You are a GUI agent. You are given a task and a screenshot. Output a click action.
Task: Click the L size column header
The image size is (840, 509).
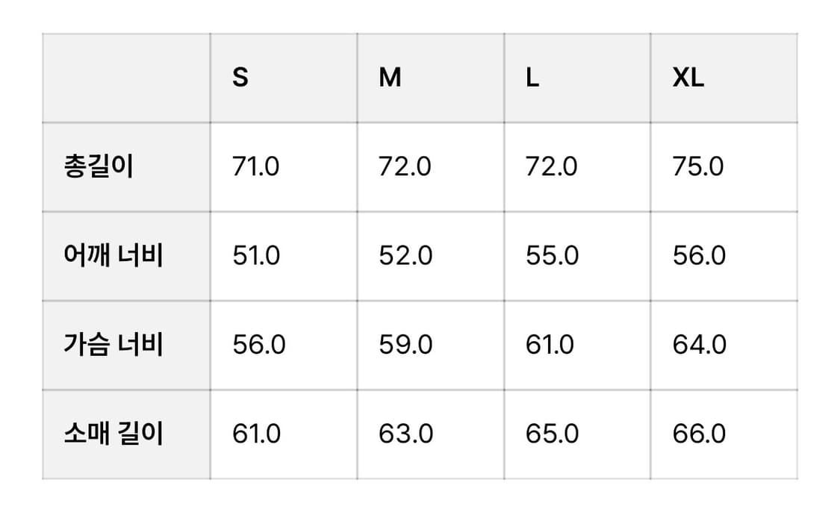coord(532,78)
